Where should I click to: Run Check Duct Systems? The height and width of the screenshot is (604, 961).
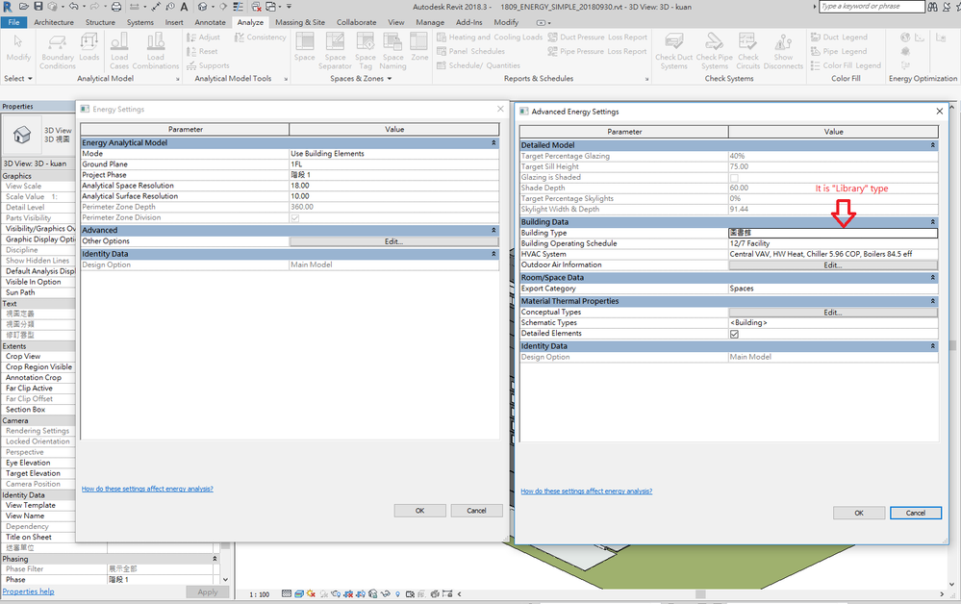tap(673, 52)
